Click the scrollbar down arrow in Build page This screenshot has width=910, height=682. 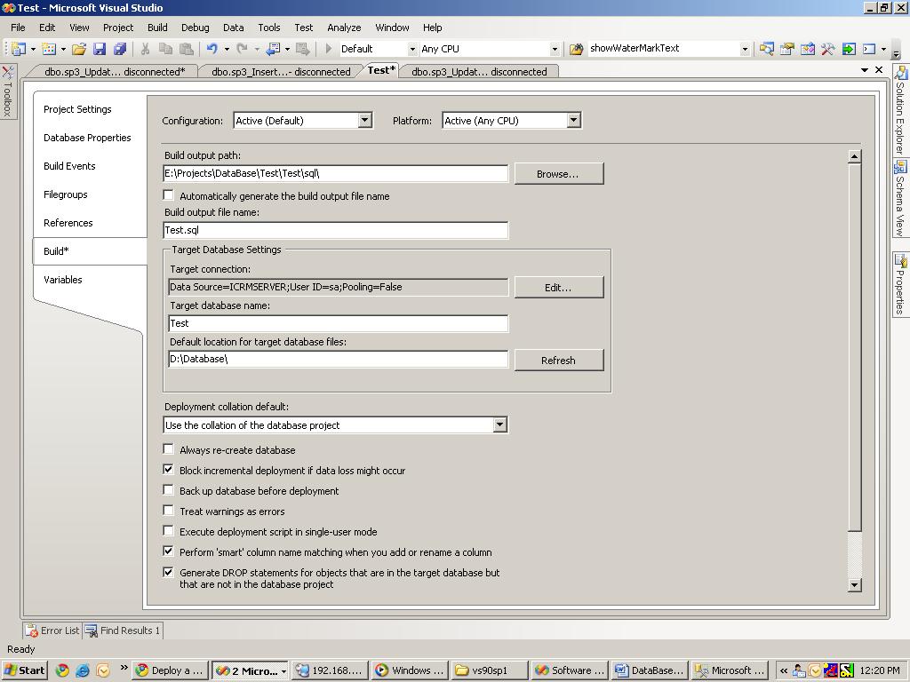pyautogui.click(x=854, y=585)
